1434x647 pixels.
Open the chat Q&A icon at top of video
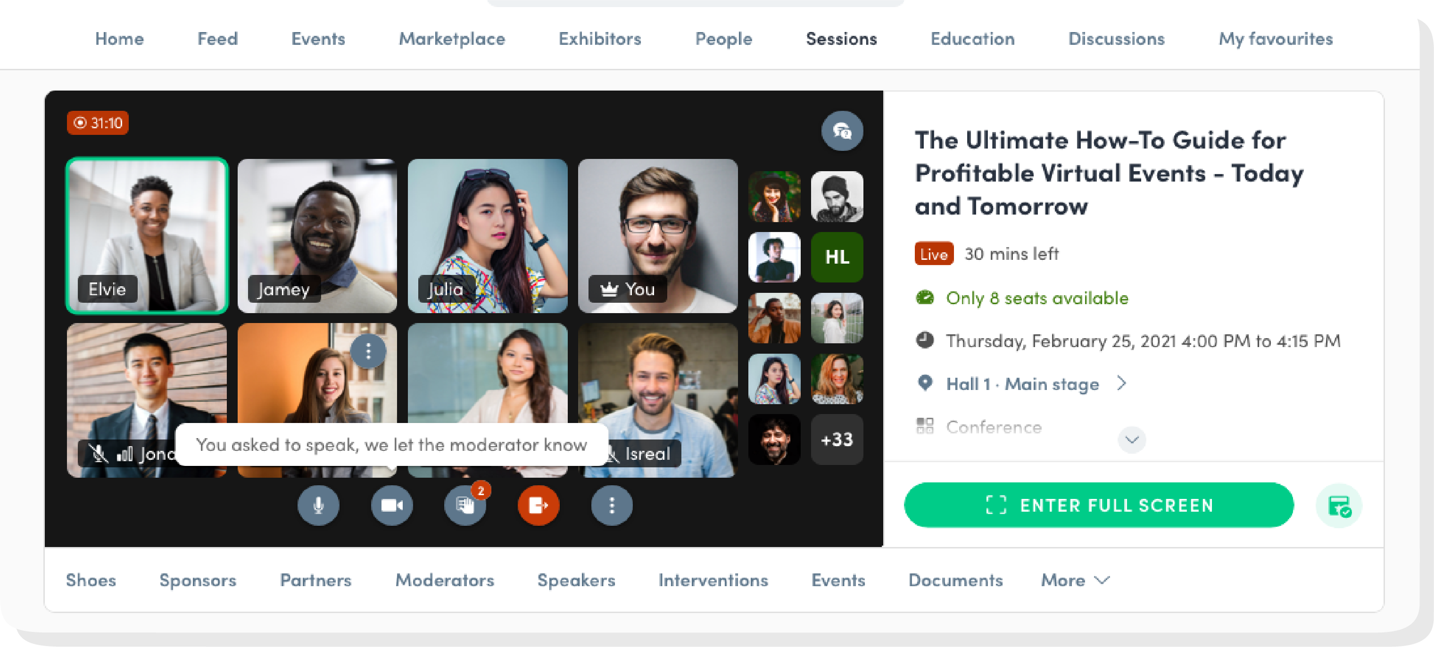pos(842,131)
